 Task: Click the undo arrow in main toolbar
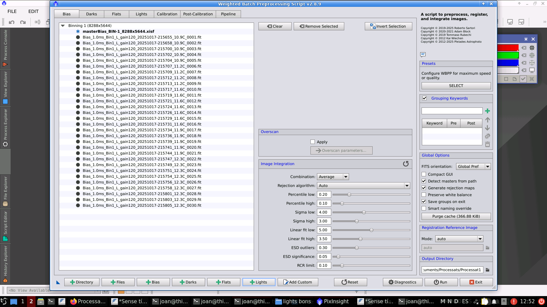coord(12,22)
